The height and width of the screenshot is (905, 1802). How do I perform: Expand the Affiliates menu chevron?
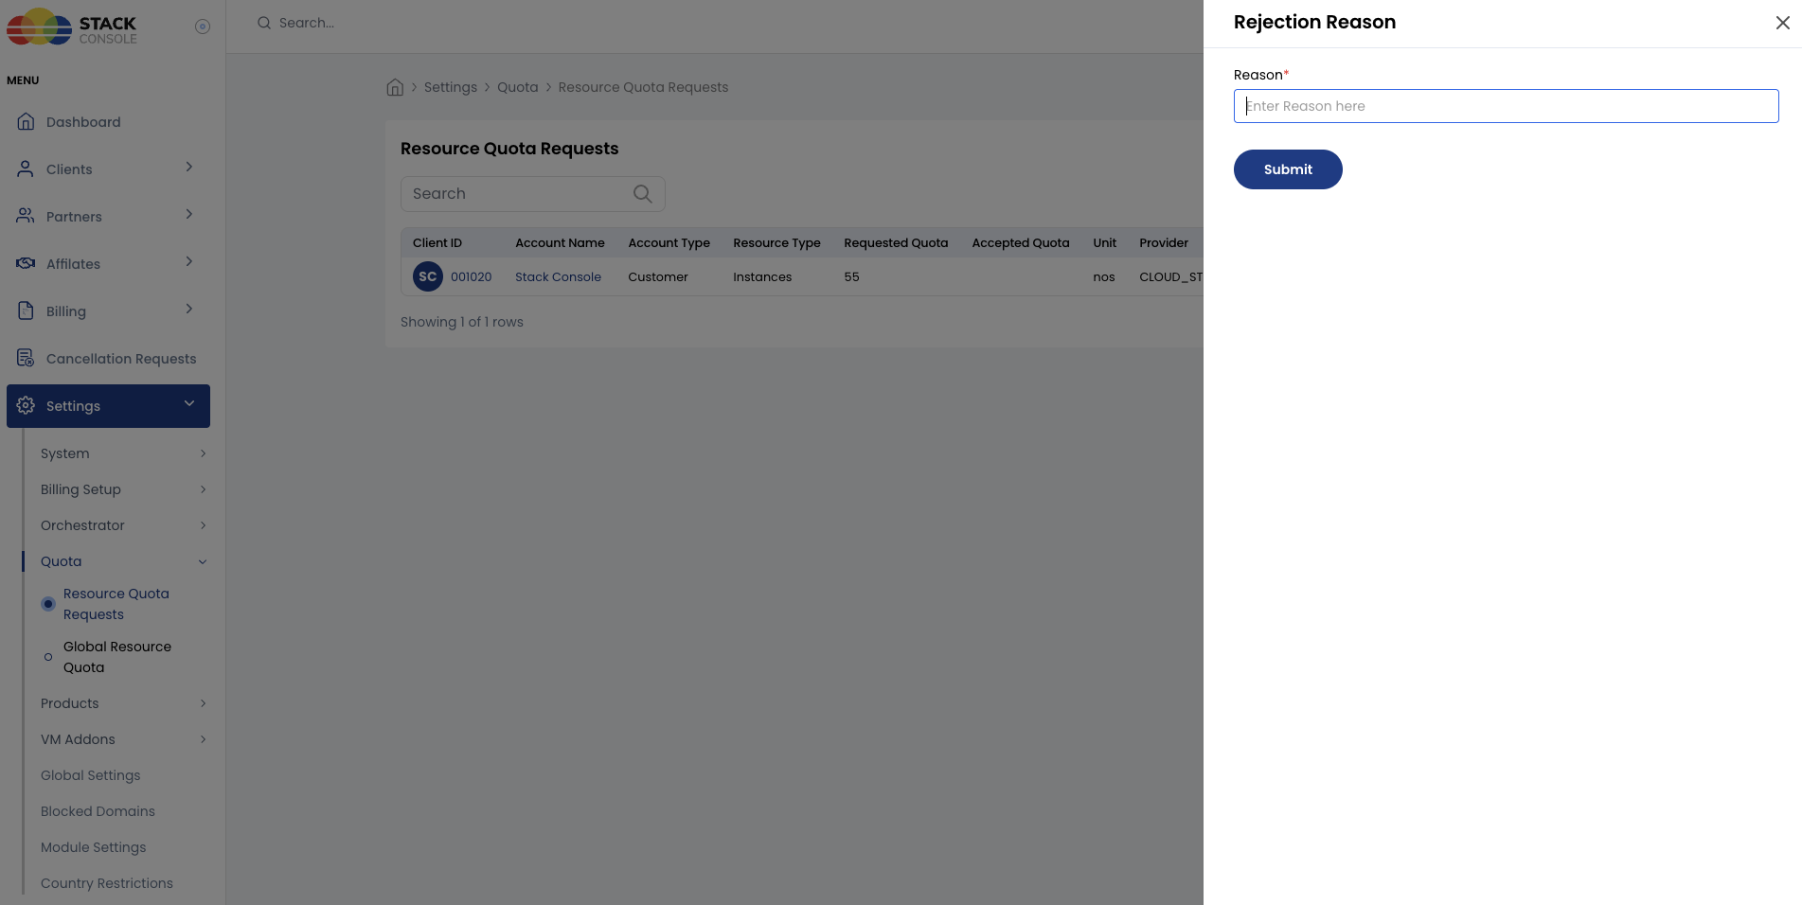189,261
